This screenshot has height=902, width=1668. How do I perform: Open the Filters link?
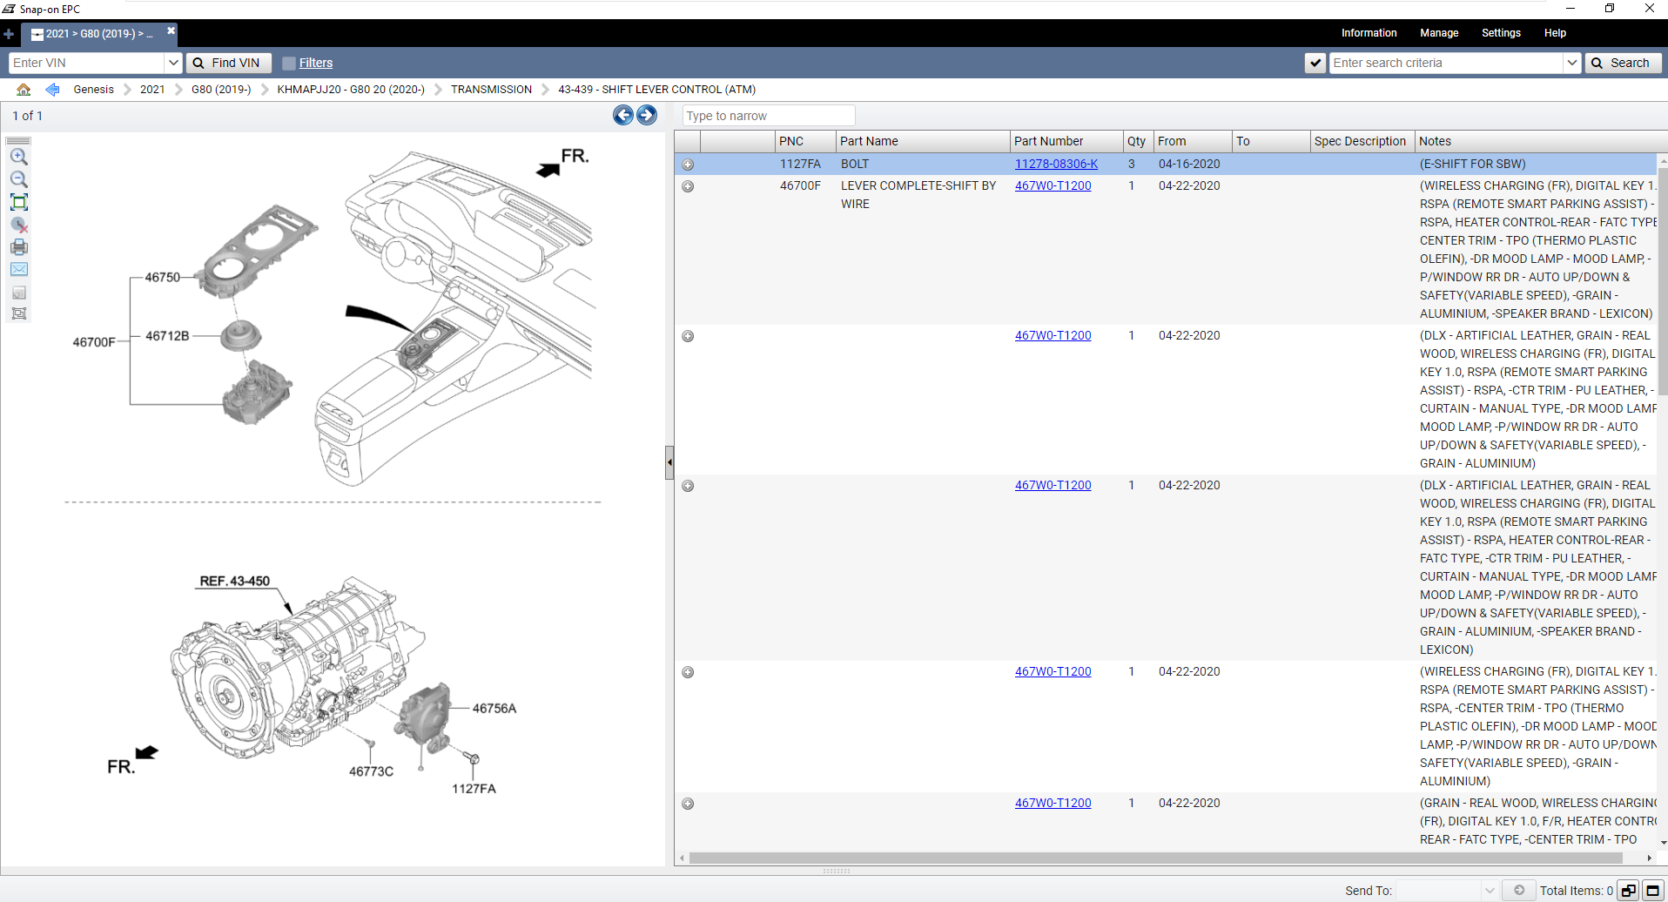click(316, 63)
